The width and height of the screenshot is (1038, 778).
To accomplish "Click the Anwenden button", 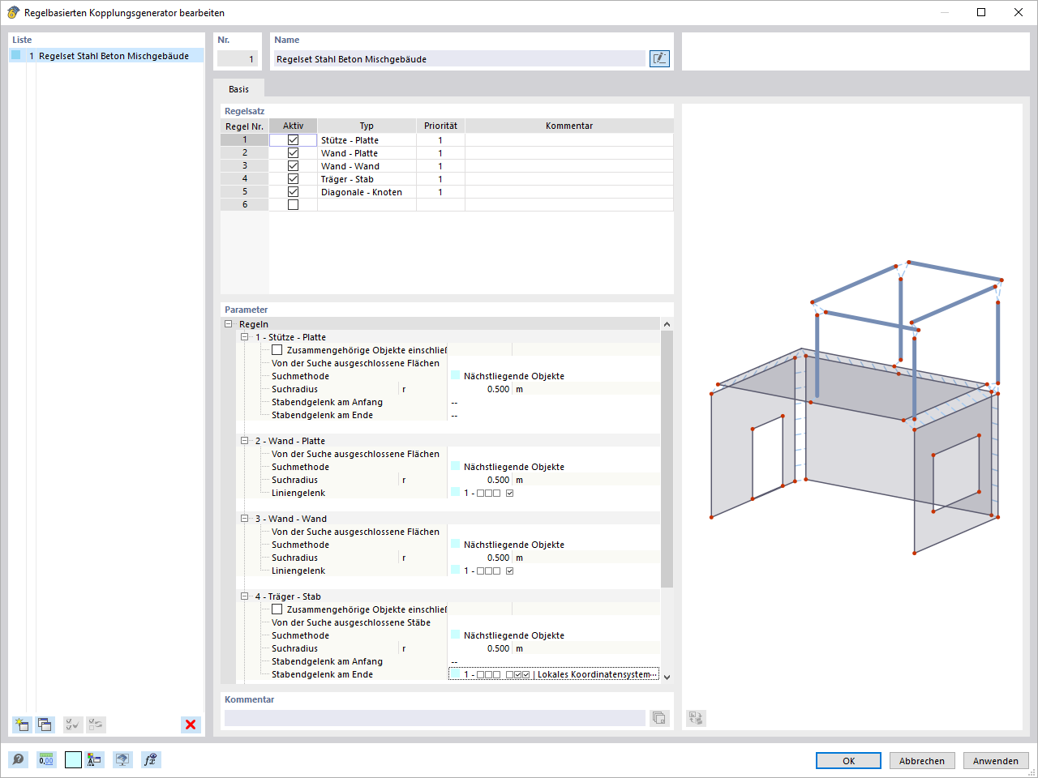I will click(x=996, y=761).
